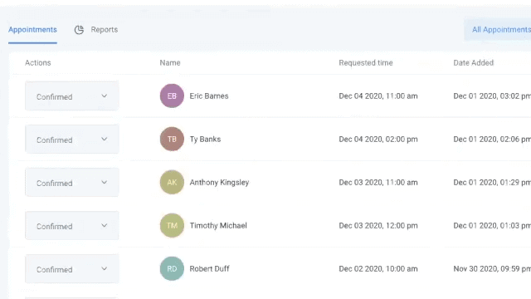Open the Anthony Kingsley name link

pos(219,183)
